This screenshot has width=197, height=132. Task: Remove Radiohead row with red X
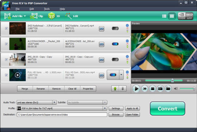pyautogui.click(x=127, y=28)
